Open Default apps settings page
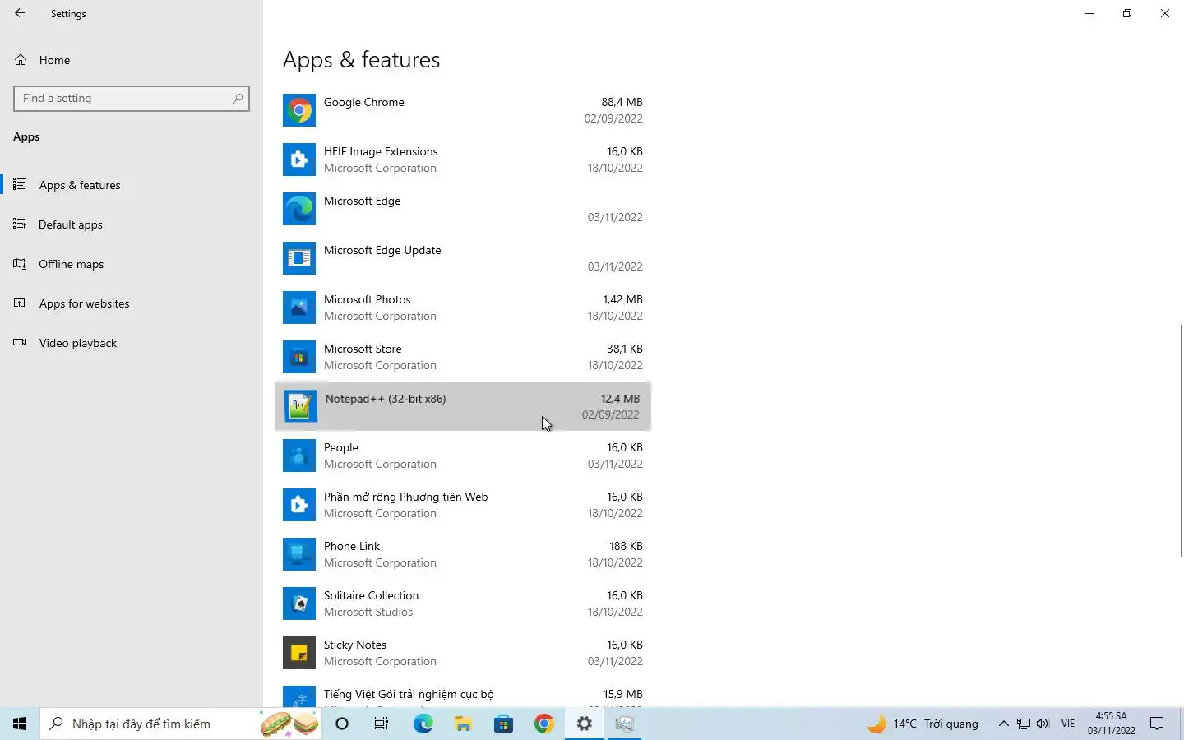This screenshot has height=740, width=1184. click(132, 224)
